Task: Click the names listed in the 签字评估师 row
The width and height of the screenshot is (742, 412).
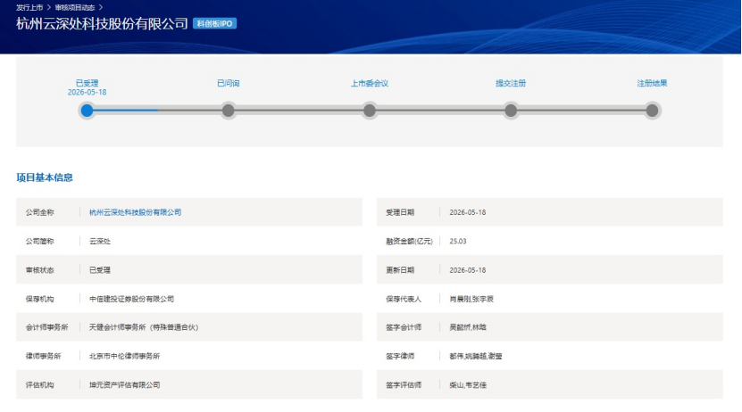Action: coord(468,385)
